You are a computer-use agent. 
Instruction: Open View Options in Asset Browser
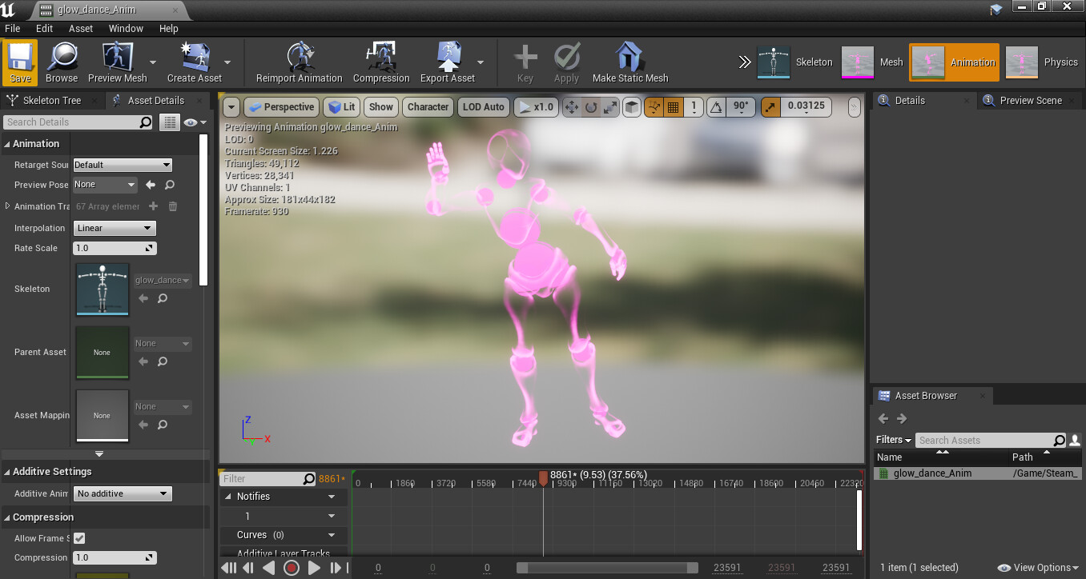[1040, 568]
